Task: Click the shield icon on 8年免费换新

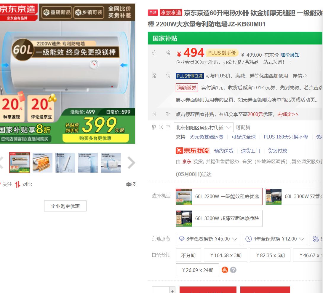Action: tap(181, 239)
